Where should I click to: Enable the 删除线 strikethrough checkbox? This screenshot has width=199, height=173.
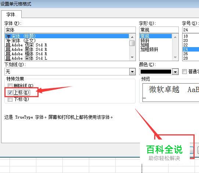10,86
